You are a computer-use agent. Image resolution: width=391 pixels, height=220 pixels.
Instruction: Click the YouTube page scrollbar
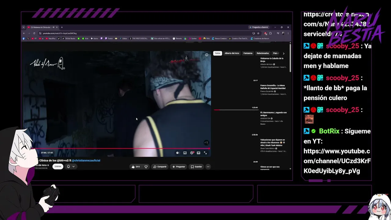290,58
